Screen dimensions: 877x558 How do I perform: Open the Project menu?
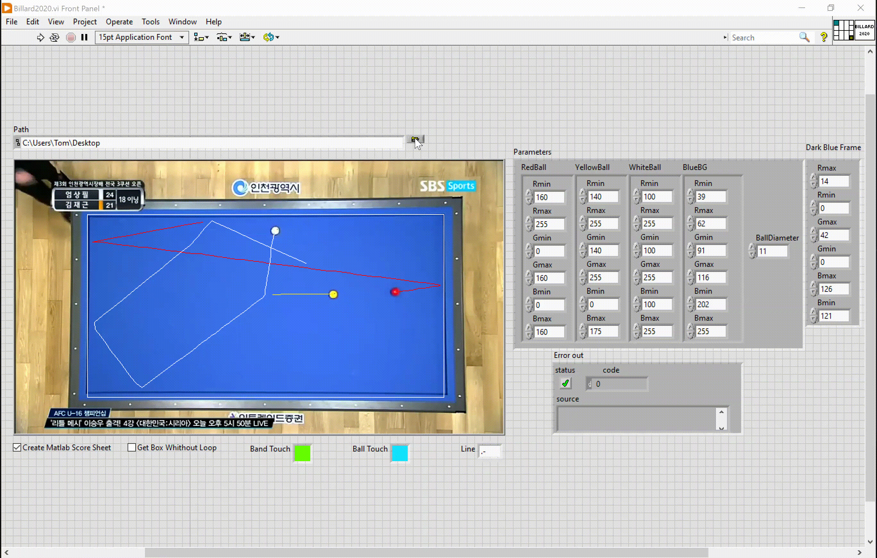pos(85,22)
